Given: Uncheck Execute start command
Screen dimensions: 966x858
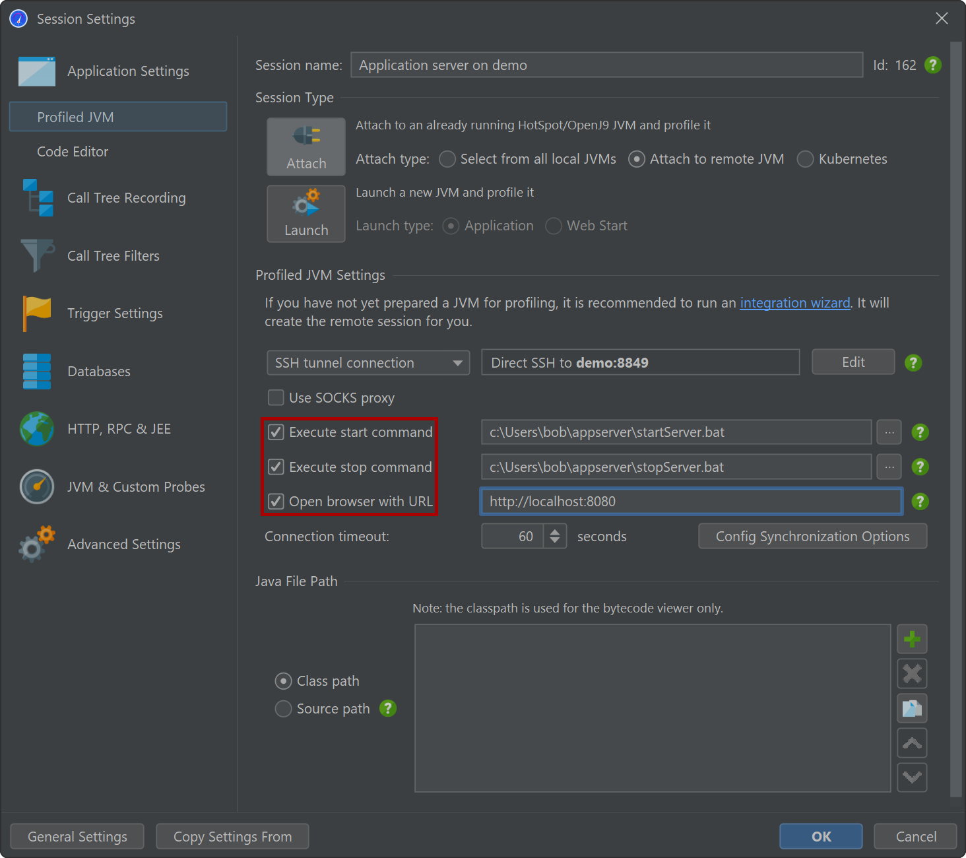Looking at the screenshot, I should (276, 432).
